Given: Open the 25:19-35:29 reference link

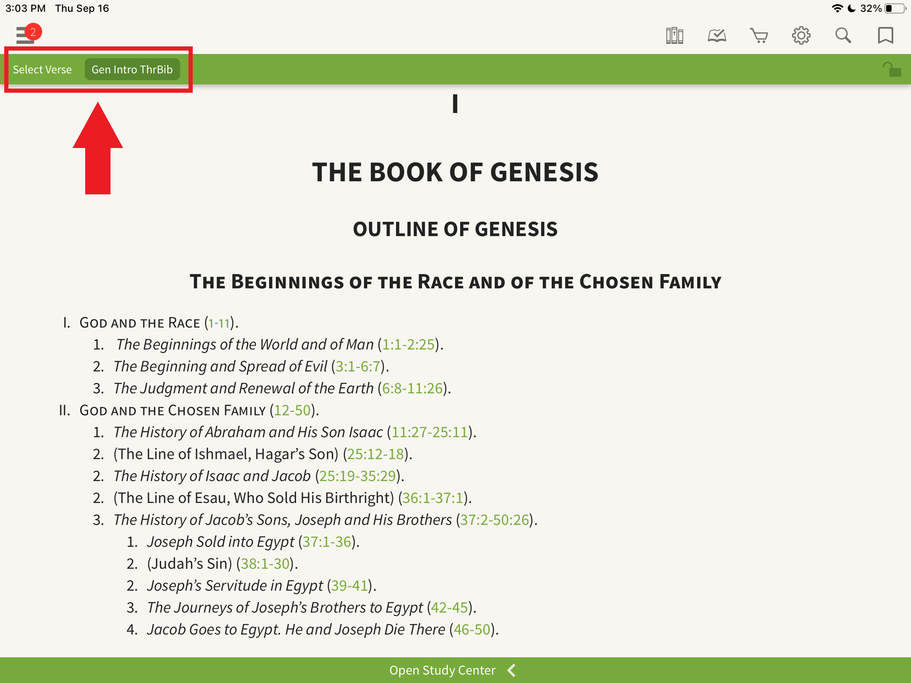Looking at the screenshot, I should point(358,476).
